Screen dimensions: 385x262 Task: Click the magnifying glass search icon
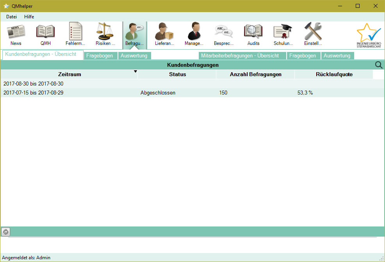point(378,65)
